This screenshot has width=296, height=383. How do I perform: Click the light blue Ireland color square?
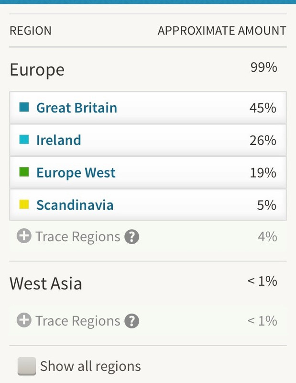24,139
